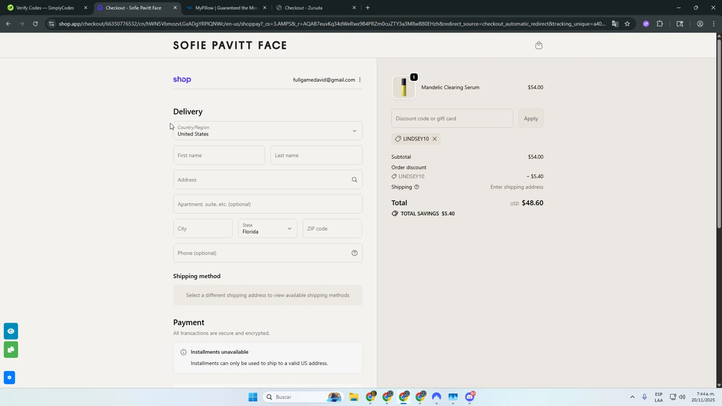Expand the Country/Region dropdown
Image resolution: width=722 pixels, height=406 pixels.
tap(268, 131)
